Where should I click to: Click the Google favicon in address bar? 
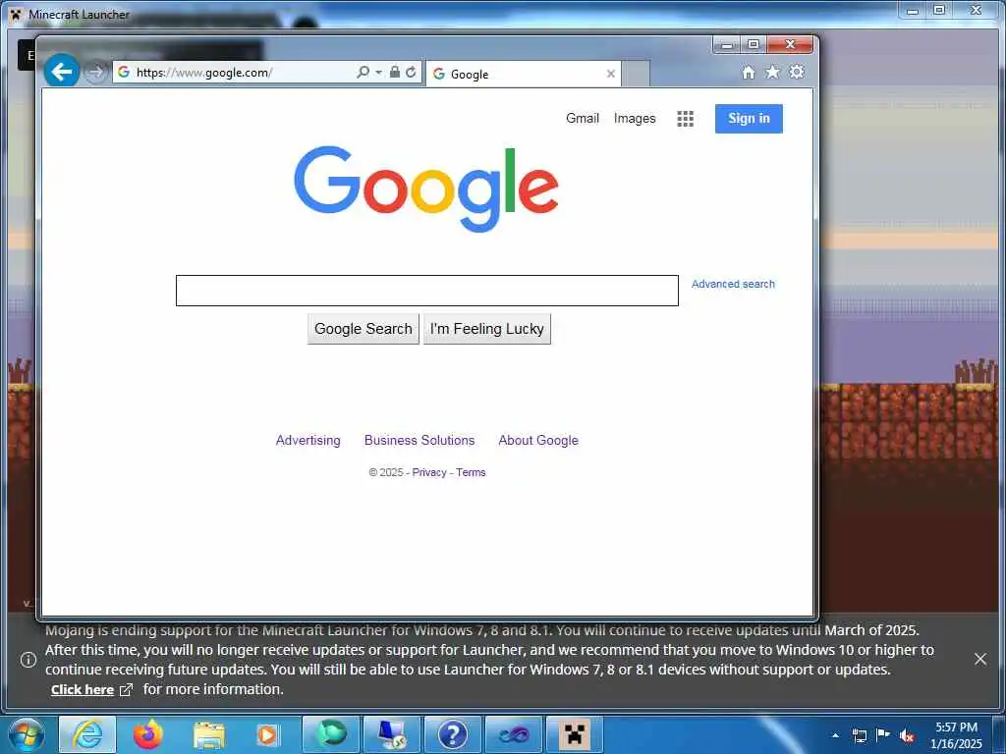124,72
